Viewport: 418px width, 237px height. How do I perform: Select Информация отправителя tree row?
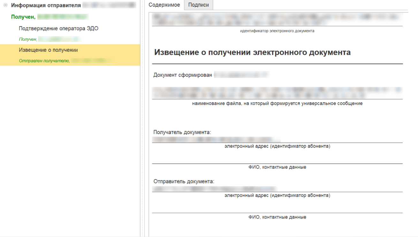(70, 5)
